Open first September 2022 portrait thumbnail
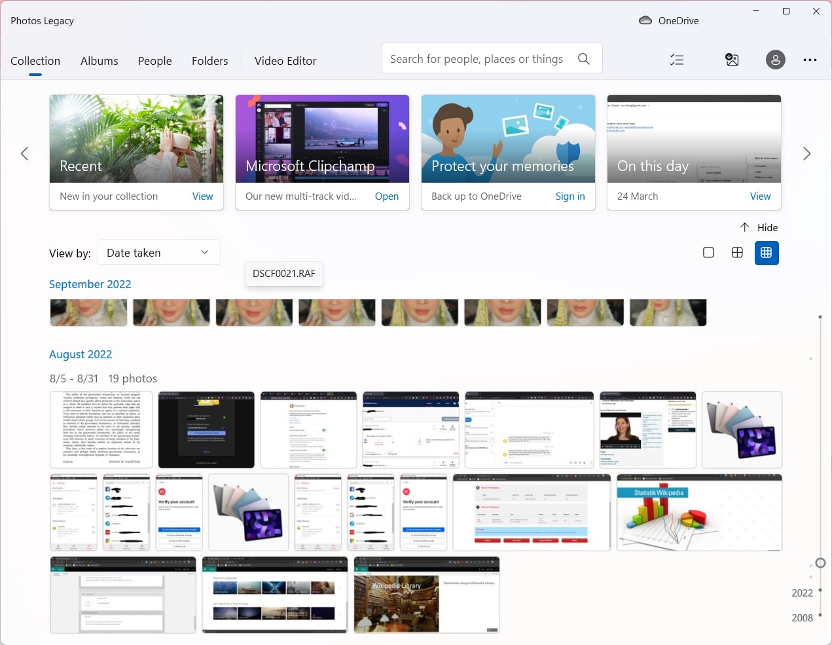This screenshot has width=832, height=645. click(89, 313)
